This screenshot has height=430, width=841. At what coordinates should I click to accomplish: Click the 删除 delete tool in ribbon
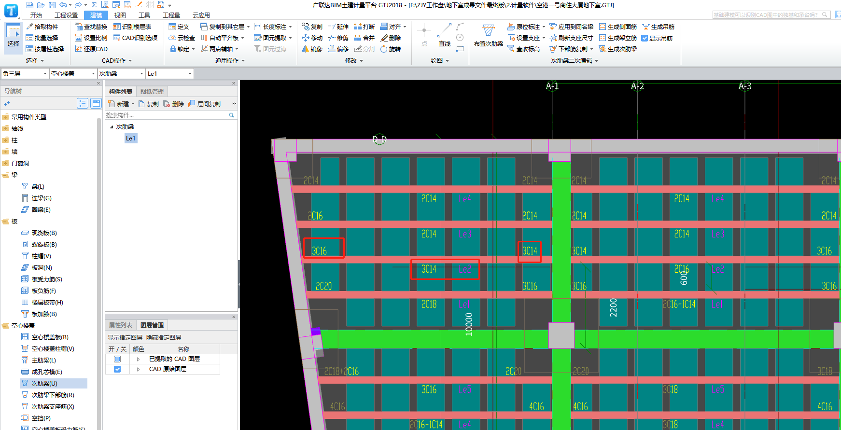391,38
